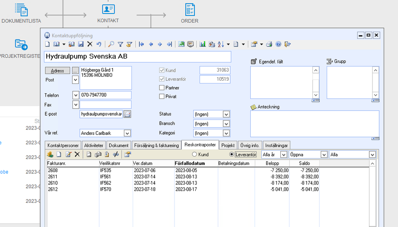Switch to the Projekt tab

click(228, 146)
